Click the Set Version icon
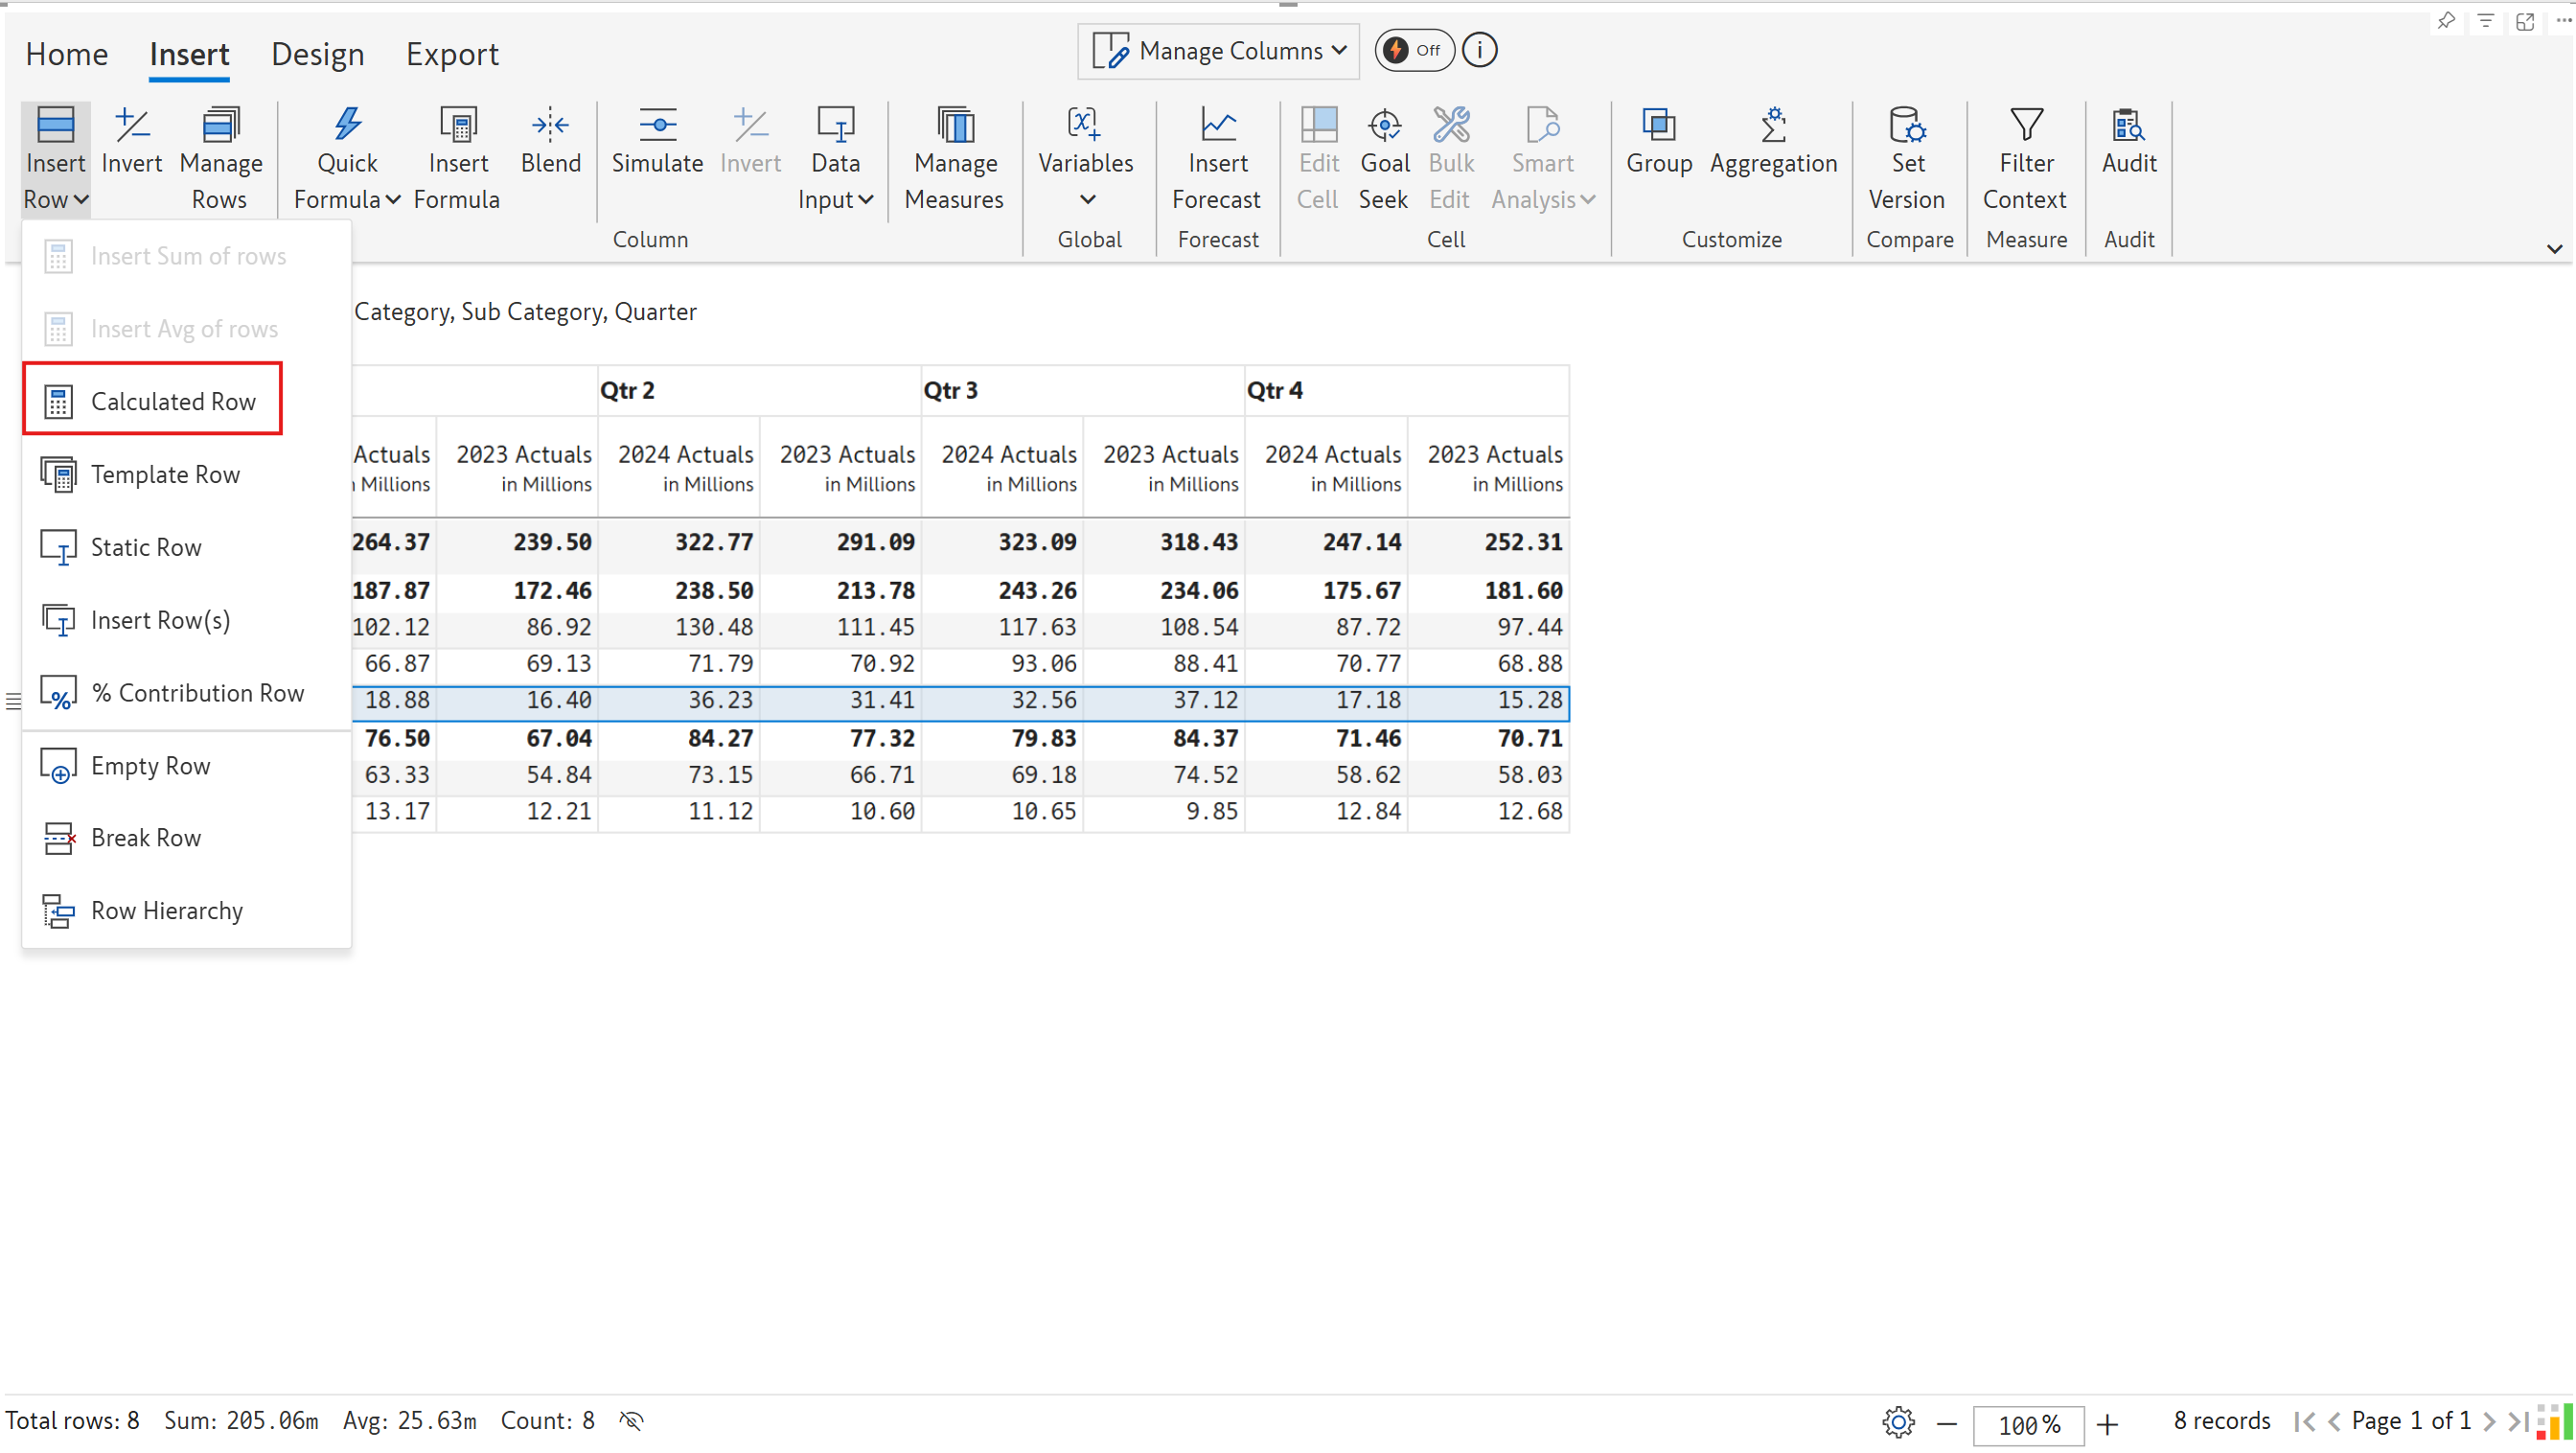 (1906, 126)
